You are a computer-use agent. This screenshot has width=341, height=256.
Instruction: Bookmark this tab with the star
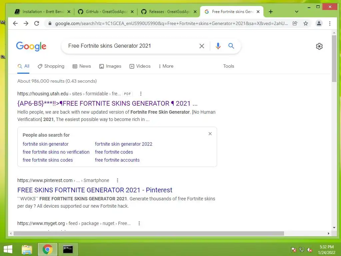pyautogui.click(x=306, y=23)
